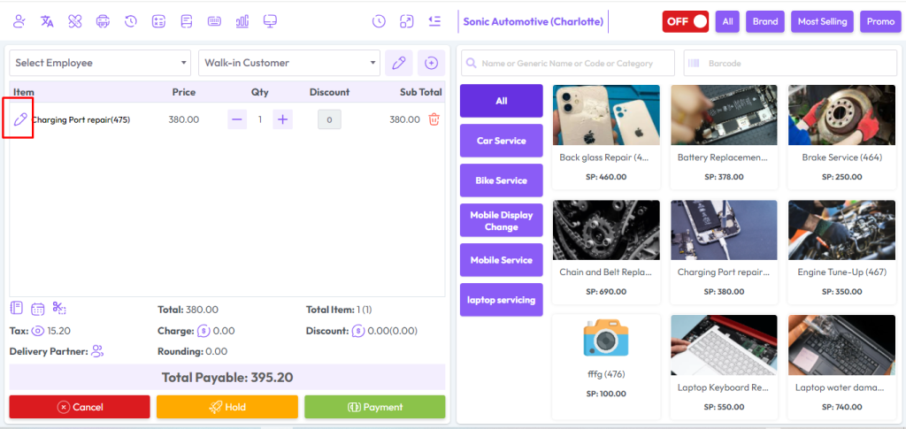This screenshot has width=906, height=429.
Task: Select a delivery partner via people icon
Action: coord(97,351)
